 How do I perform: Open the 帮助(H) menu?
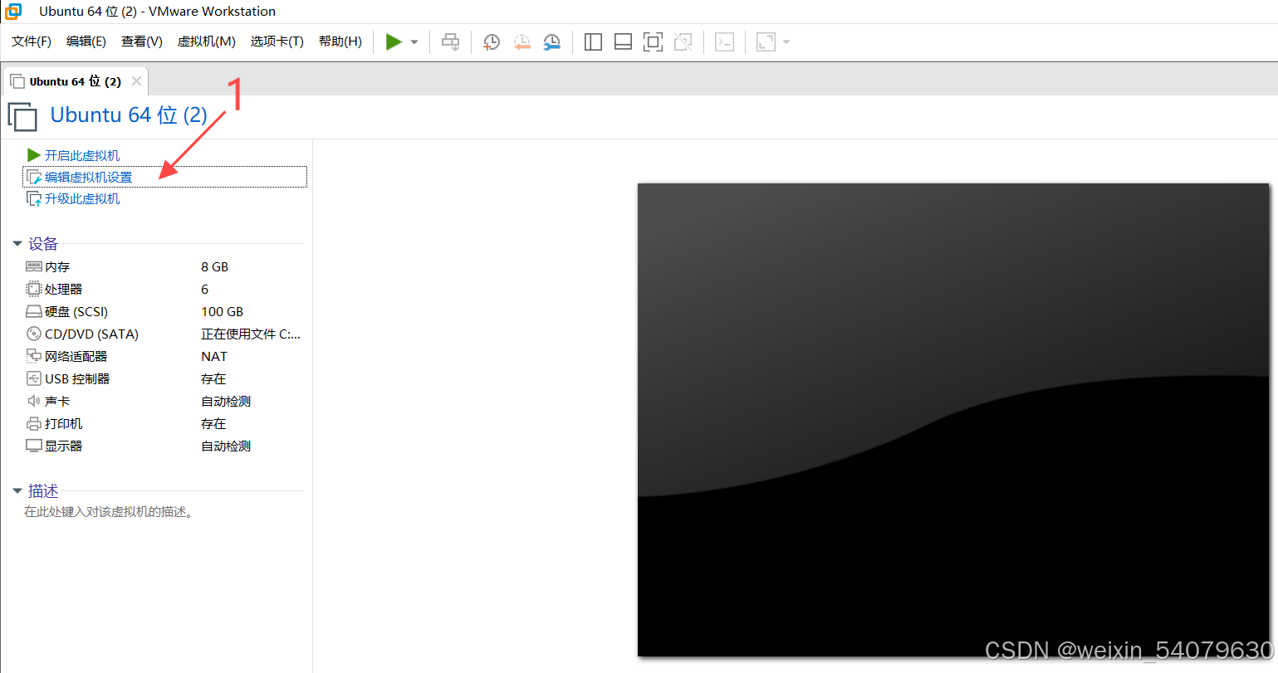(x=340, y=41)
